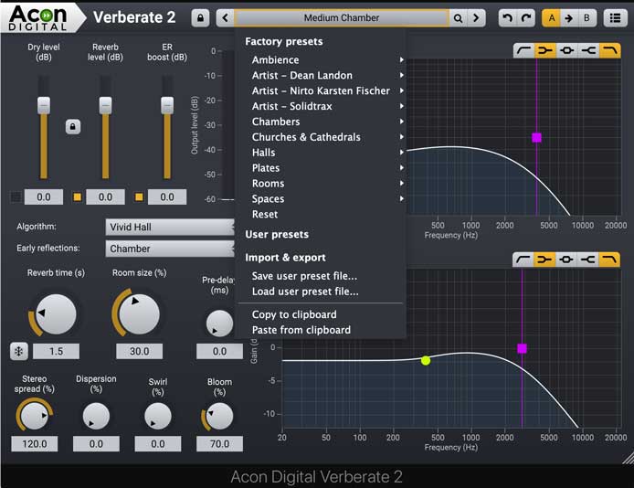Viewport: 634px width, 488px height.
Task: Choose Save user preset file menu entry
Action: click(x=304, y=276)
